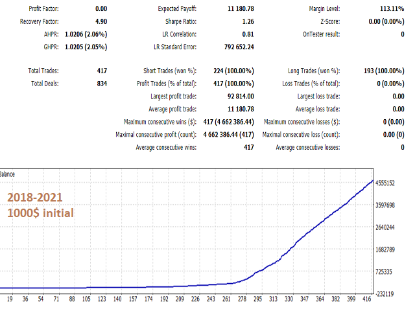Select the Recovery Factor value 4.90
Viewport: 415px width, 311px height.
coord(101,21)
